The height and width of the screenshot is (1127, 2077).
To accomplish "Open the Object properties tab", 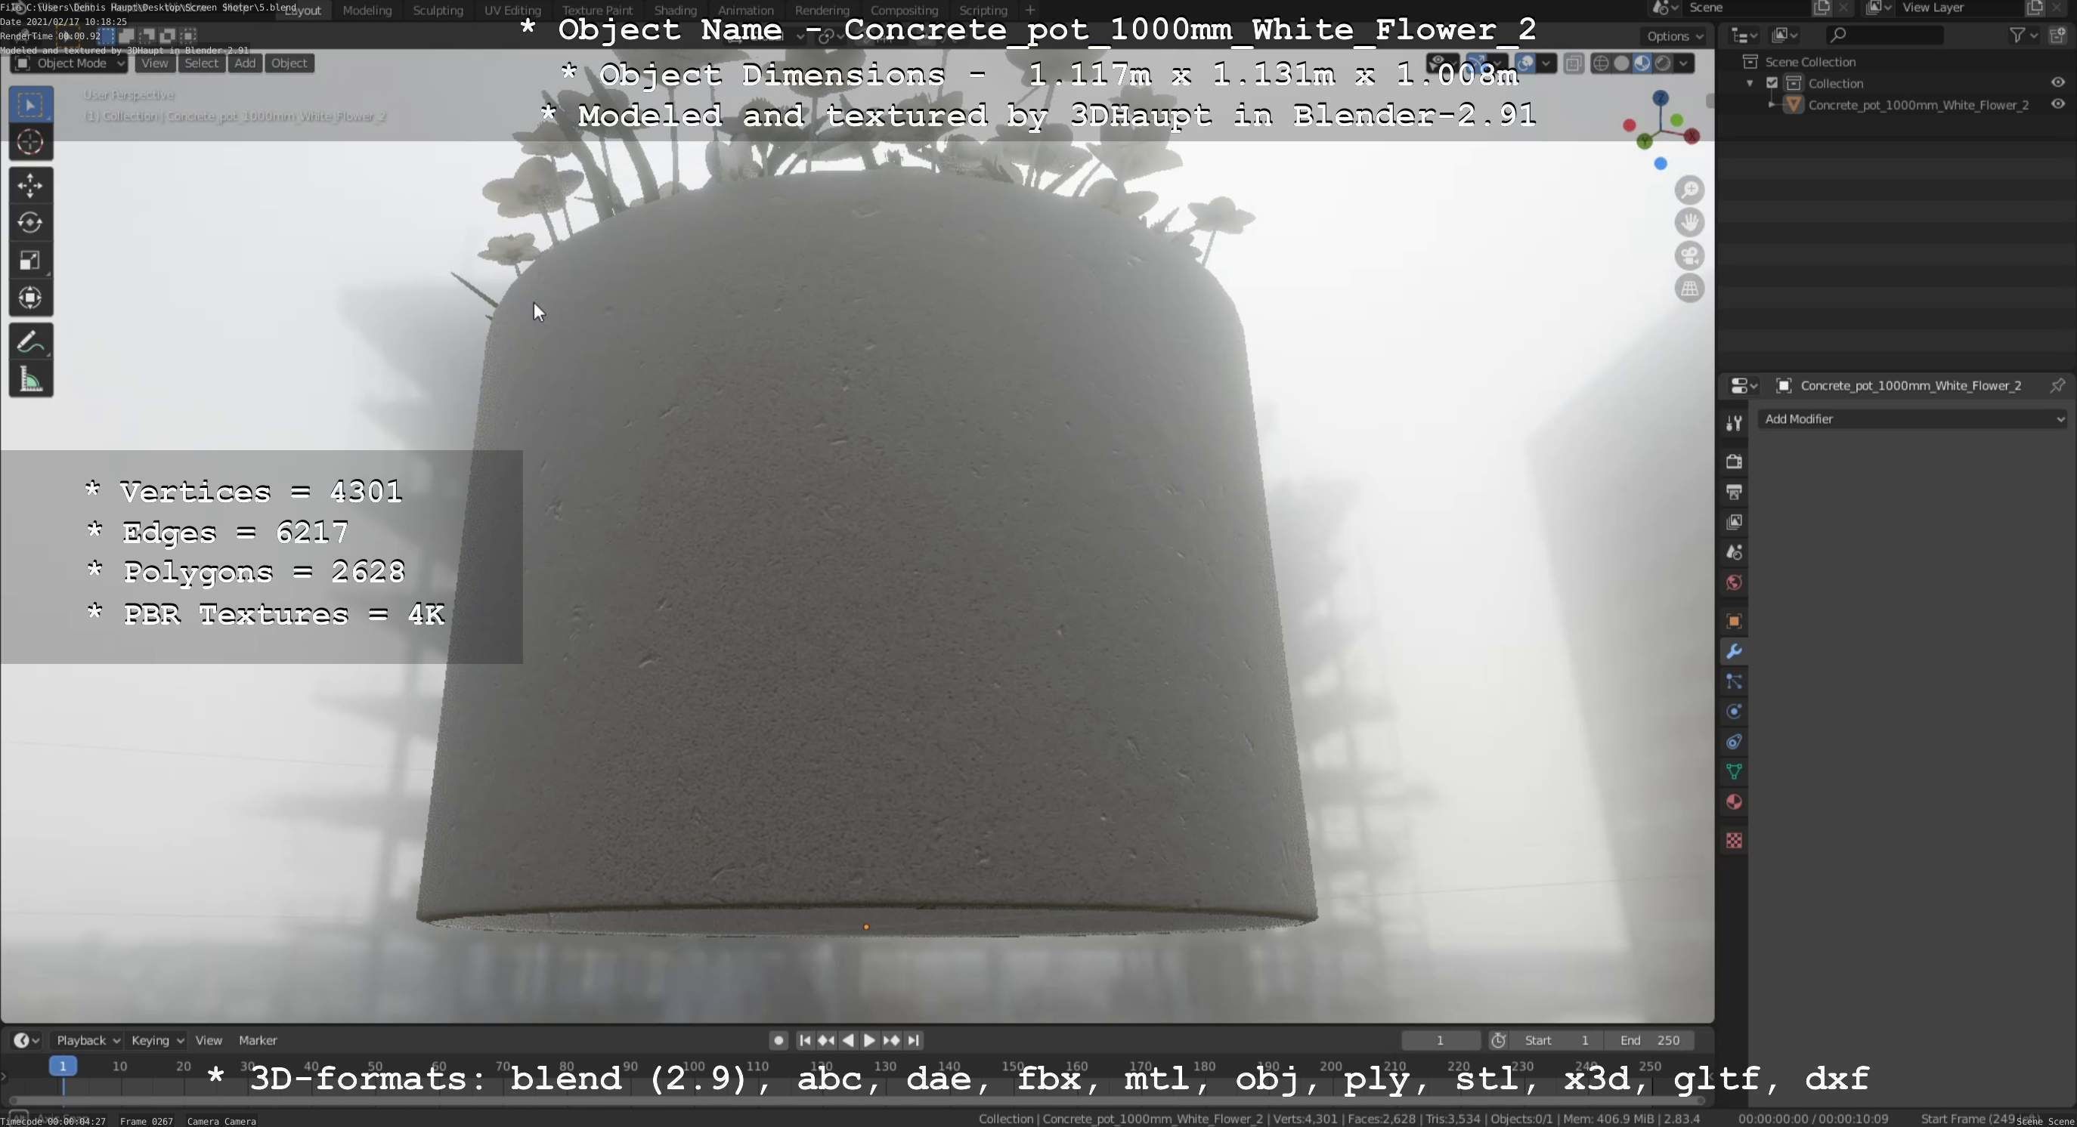I will tap(1734, 621).
